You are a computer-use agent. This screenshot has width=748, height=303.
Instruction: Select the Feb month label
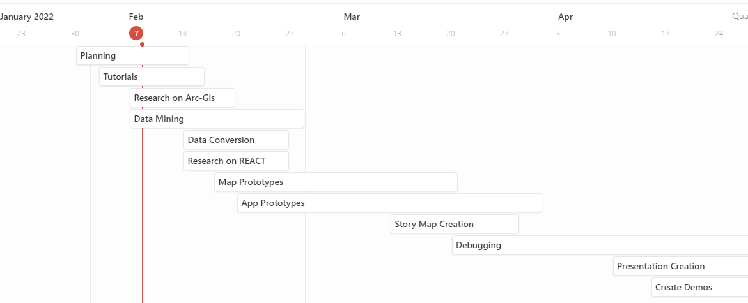pyautogui.click(x=136, y=17)
